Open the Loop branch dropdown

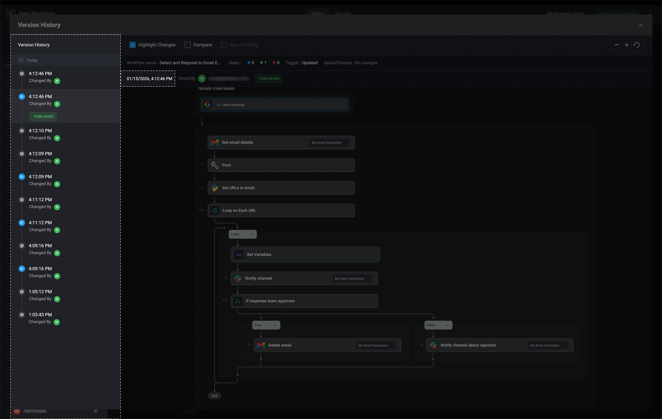tap(243, 234)
